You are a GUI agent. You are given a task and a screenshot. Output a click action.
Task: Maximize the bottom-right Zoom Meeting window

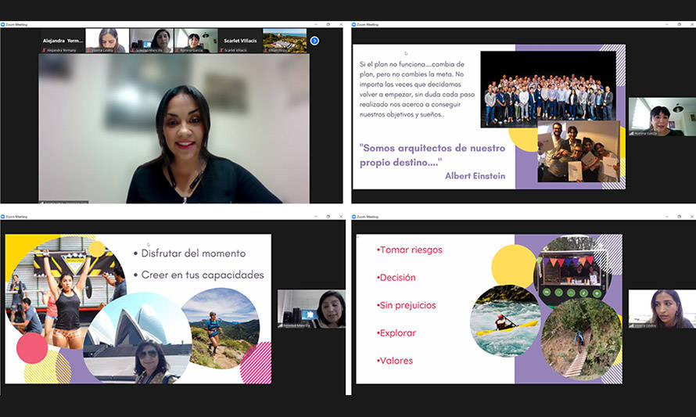pyautogui.click(x=679, y=217)
